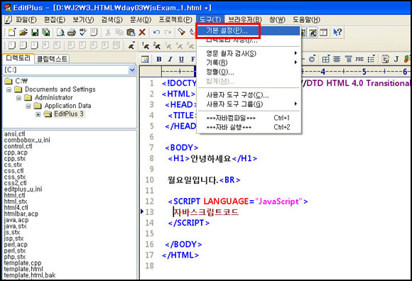Viewport: 412px width, 281px height.
Task: Save the current file via floppy icon
Action: [35, 32]
